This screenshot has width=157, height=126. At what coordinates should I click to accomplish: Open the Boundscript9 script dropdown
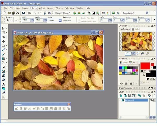pyautogui.click(x=147, y=13)
